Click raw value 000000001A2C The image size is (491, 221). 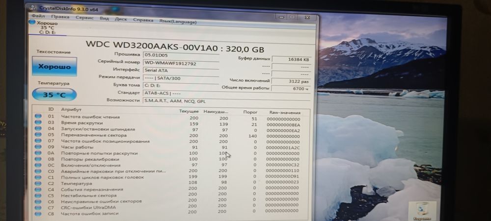pos(283,148)
